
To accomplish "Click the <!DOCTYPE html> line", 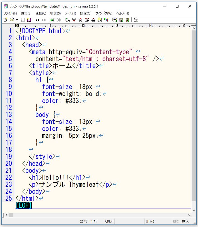I will 41,31.
